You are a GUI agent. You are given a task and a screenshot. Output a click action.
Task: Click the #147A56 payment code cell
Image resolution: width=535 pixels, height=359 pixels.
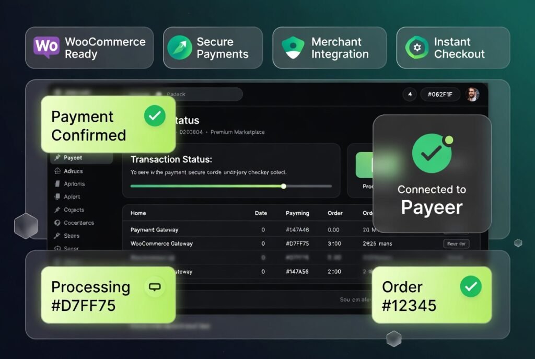[297, 272]
